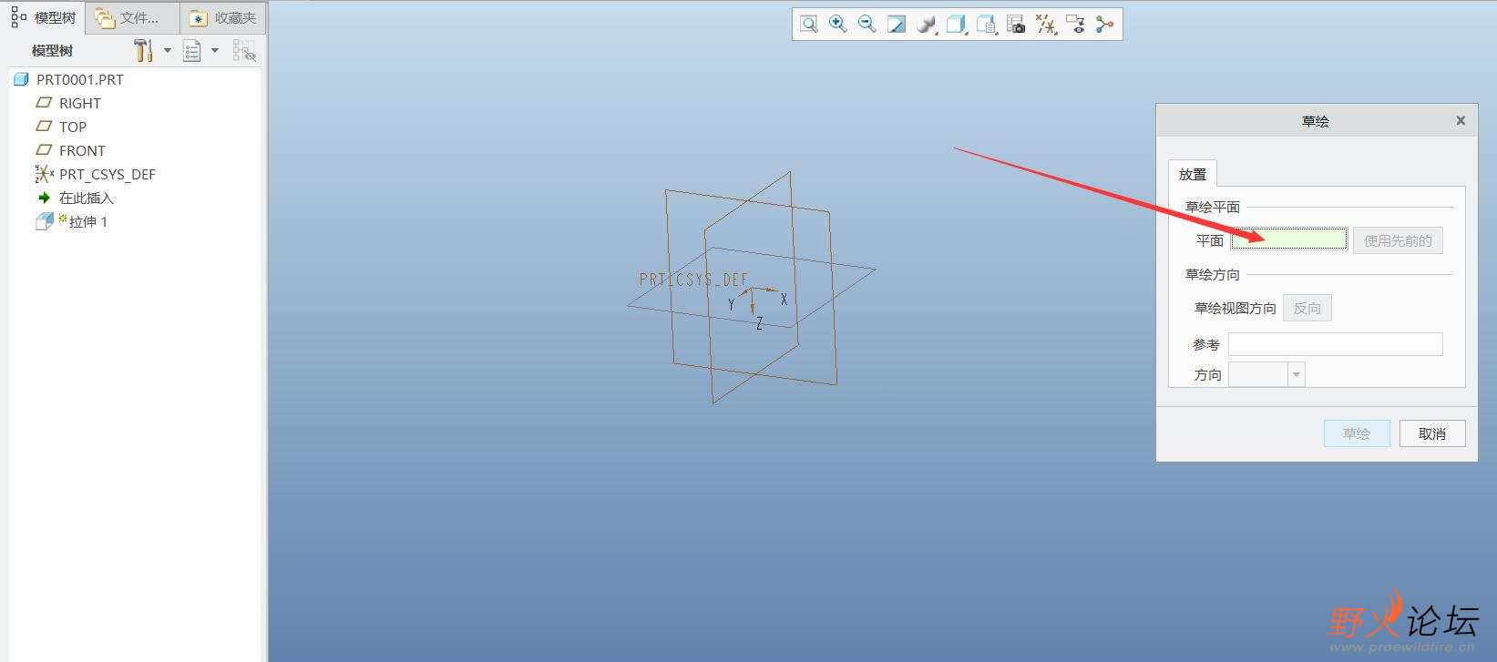Image resolution: width=1497 pixels, height=662 pixels.
Task: Select the RIGHT datum plane in tree
Action: click(x=80, y=103)
